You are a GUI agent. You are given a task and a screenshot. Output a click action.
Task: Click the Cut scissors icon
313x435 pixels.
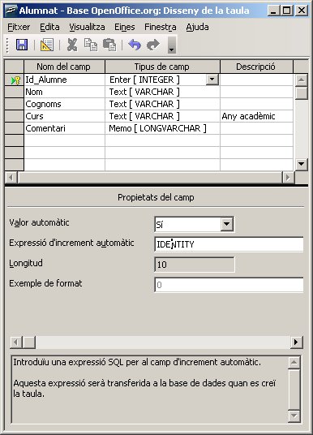click(72, 45)
